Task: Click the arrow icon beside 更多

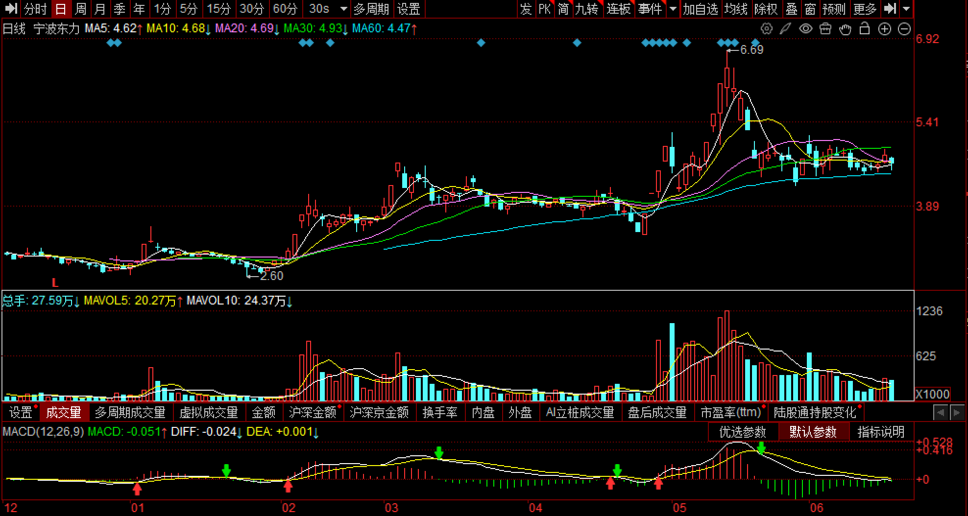Action: (x=890, y=8)
